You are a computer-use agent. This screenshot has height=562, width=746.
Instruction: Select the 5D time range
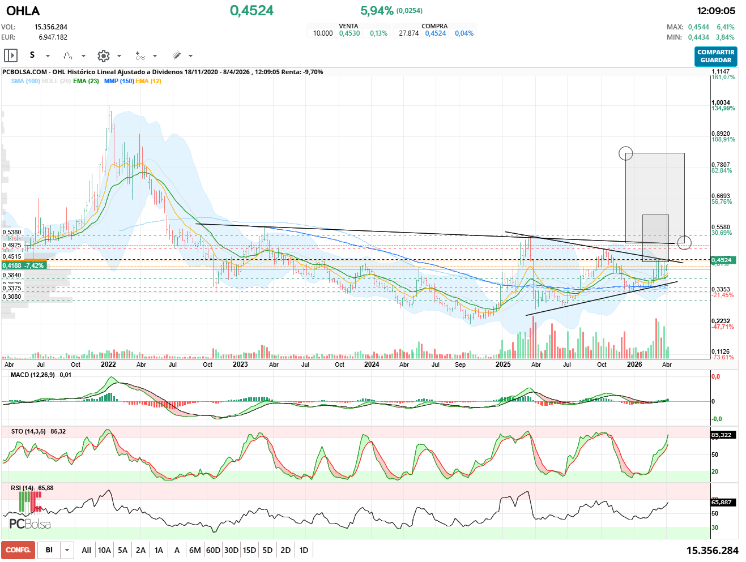pyautogui.click(x=267, y=550)
